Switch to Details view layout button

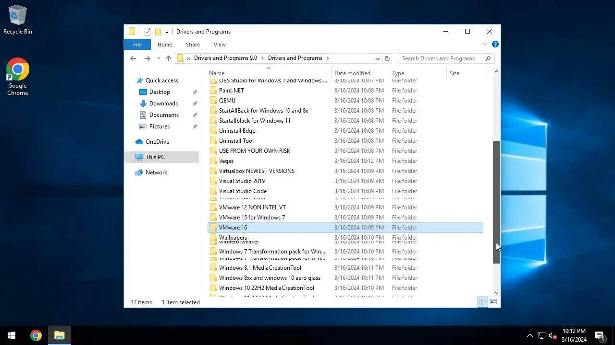483,302
